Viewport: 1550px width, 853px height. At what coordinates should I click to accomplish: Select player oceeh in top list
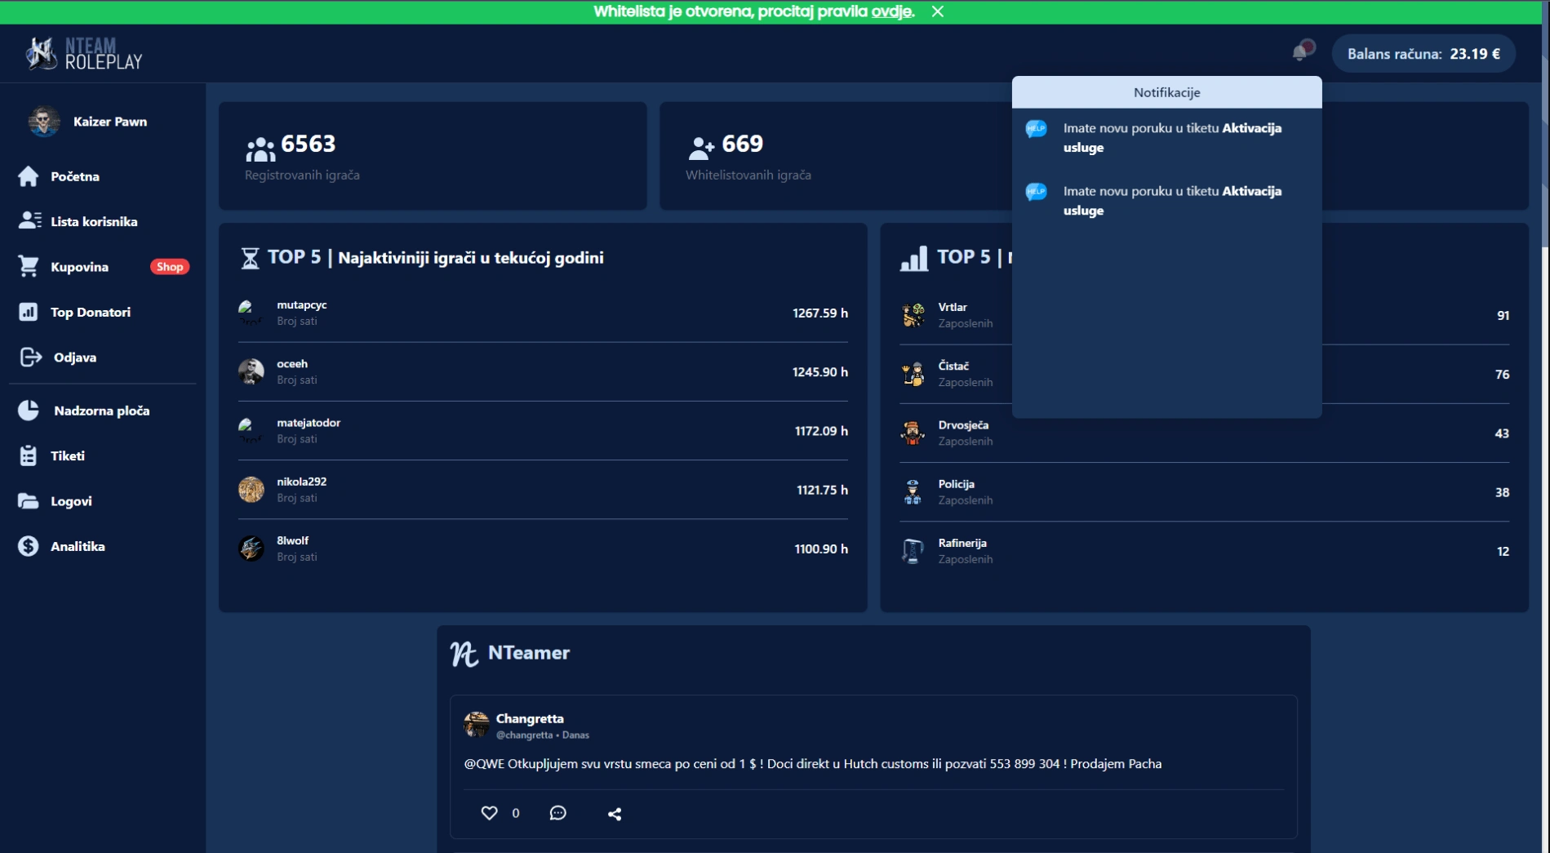tap(543, 371)
